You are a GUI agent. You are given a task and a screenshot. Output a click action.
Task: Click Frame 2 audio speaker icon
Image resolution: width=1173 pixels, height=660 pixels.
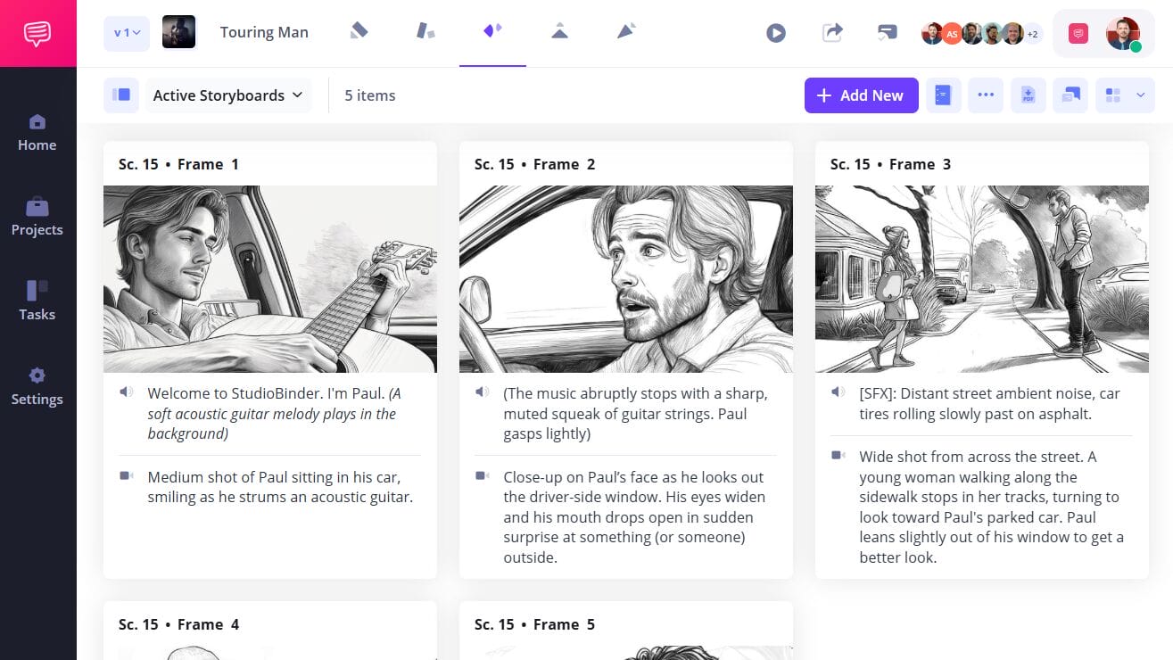(482, 392)
